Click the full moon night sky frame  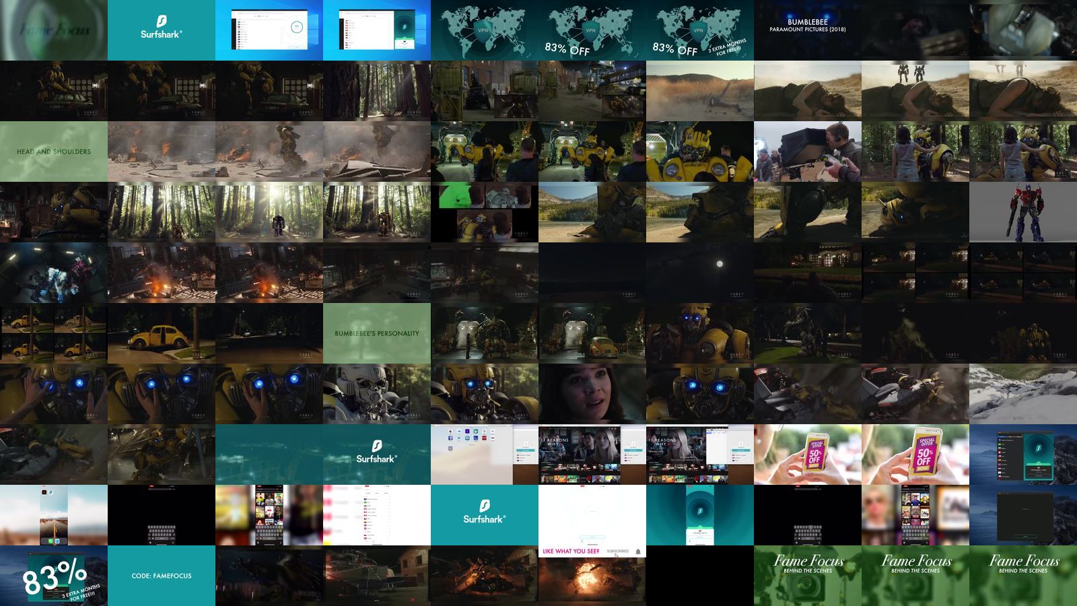click(x=699, y=273)
